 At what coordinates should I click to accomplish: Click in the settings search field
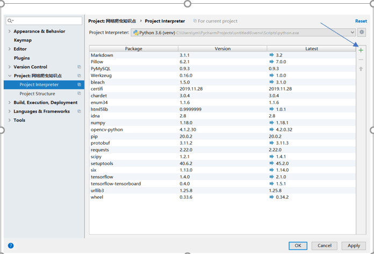[x=44, y=21]
